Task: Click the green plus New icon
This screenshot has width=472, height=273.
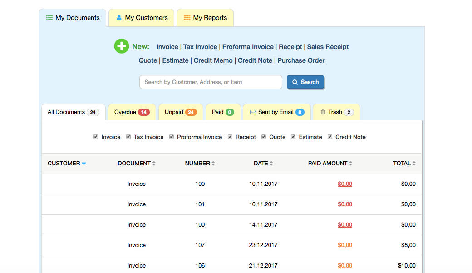Action: [121, 46]
